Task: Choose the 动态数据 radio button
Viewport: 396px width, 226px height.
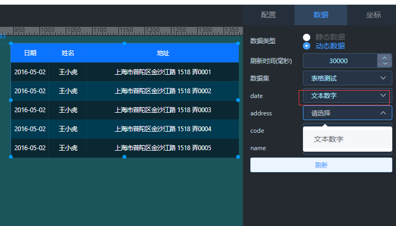Action: 307,46
